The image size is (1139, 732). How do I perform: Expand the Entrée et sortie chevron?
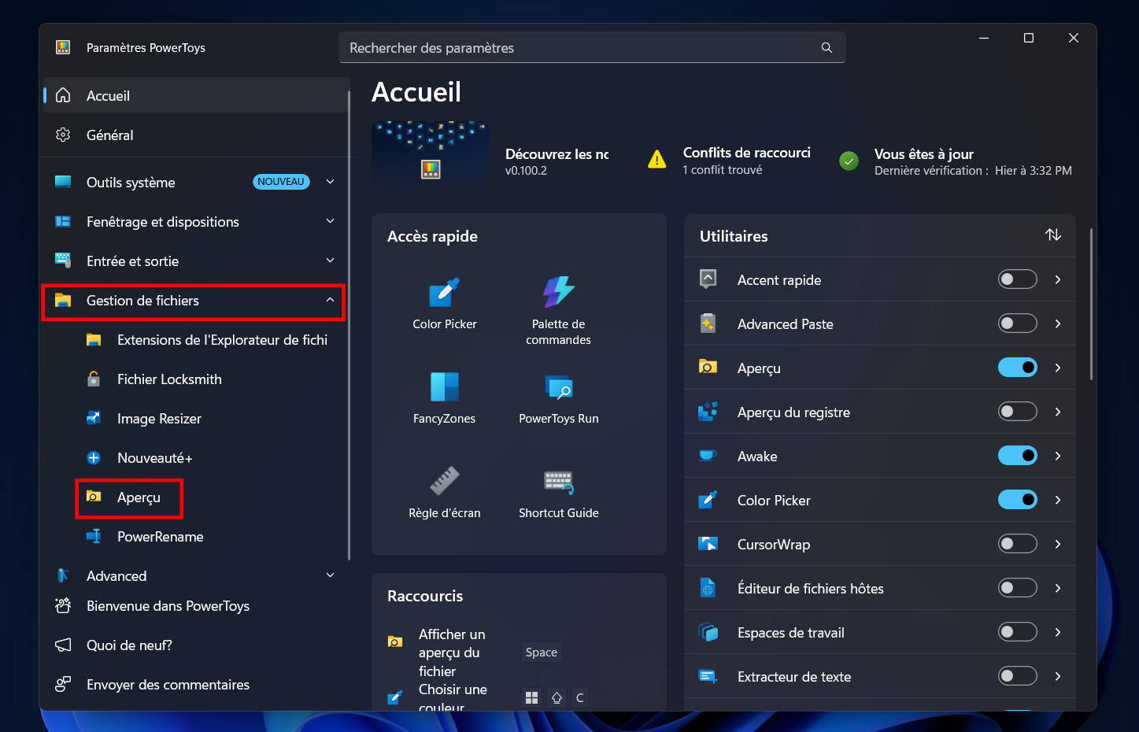(331, 261)
